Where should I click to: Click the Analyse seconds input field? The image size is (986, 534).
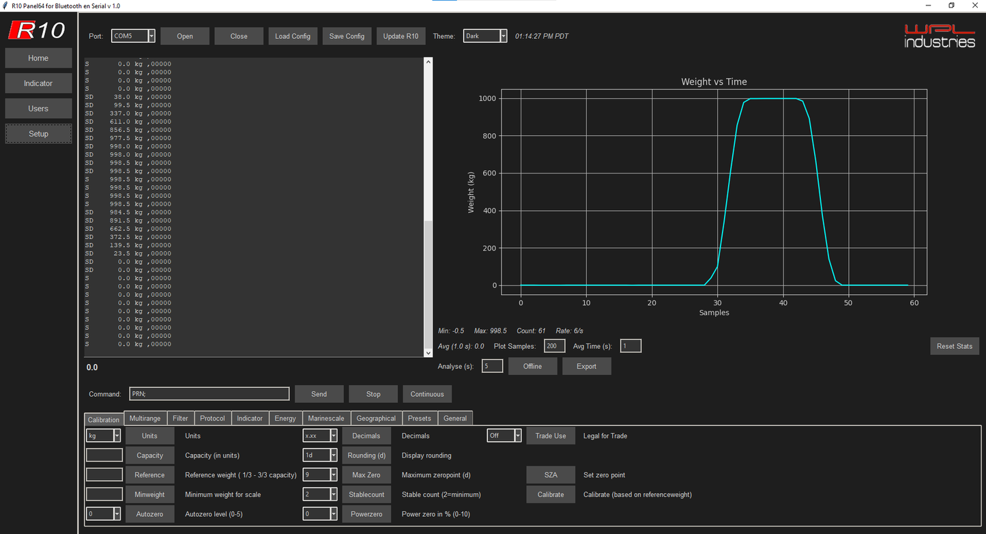point(493,366)
